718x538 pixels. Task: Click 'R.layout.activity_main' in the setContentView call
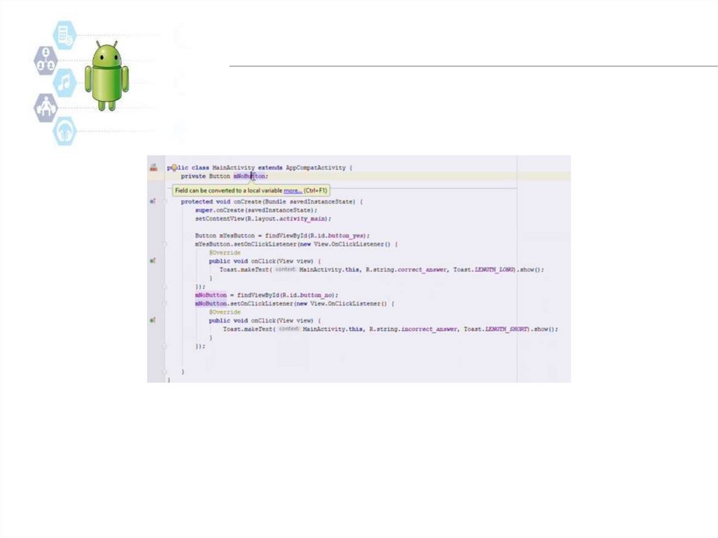point(287,219)
